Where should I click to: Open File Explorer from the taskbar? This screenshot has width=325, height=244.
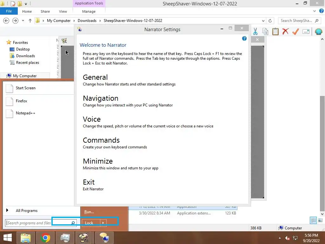pyautogui.click(x=26, y=238)
